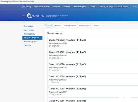138x102 pixels.
Task: Select the У чаканні filter tab
Action: click(x=49, y=26)
